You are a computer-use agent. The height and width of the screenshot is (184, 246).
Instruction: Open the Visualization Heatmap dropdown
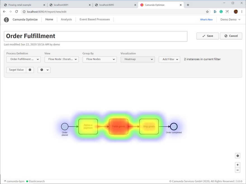point(138,59)
